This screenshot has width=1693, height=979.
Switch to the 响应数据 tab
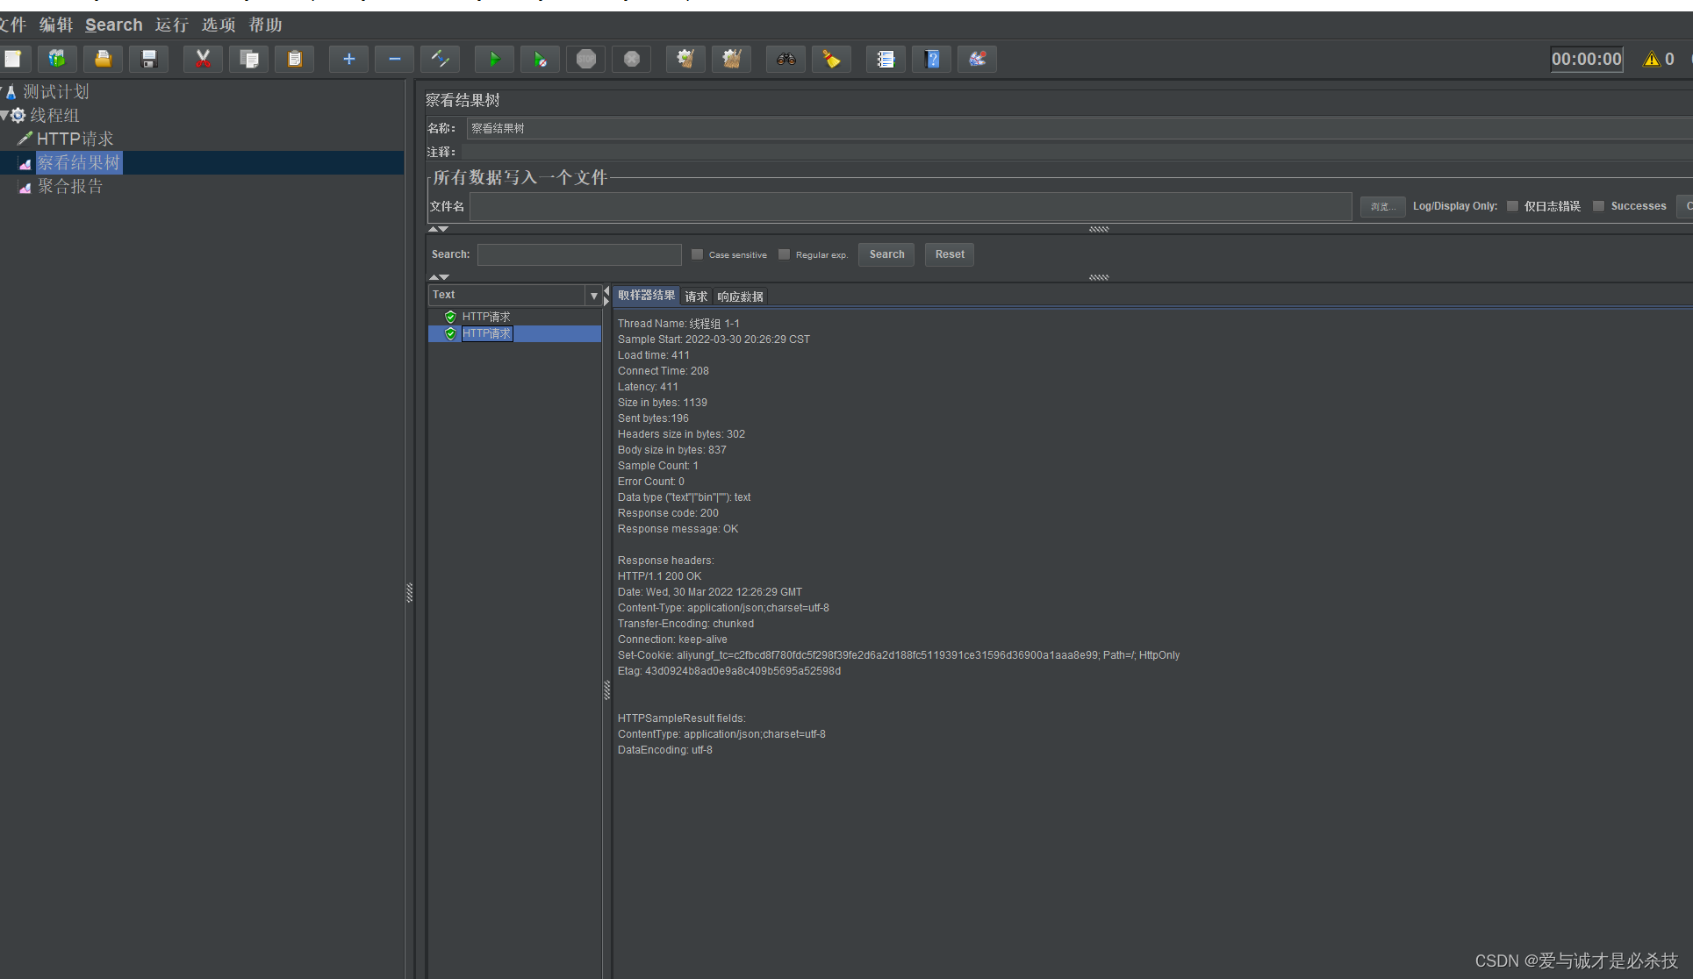pos(740,297)
